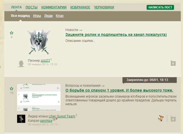Star the post by zzzz23
Image resolution: width=183 pixels, height=134 pixels.
pos(11,33)
